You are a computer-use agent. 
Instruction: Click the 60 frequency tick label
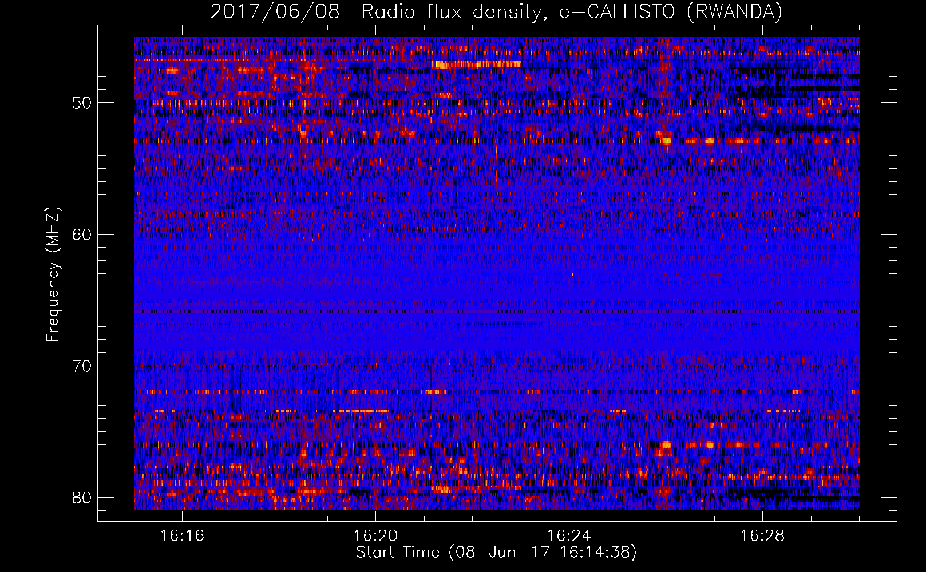click(82, 235)
